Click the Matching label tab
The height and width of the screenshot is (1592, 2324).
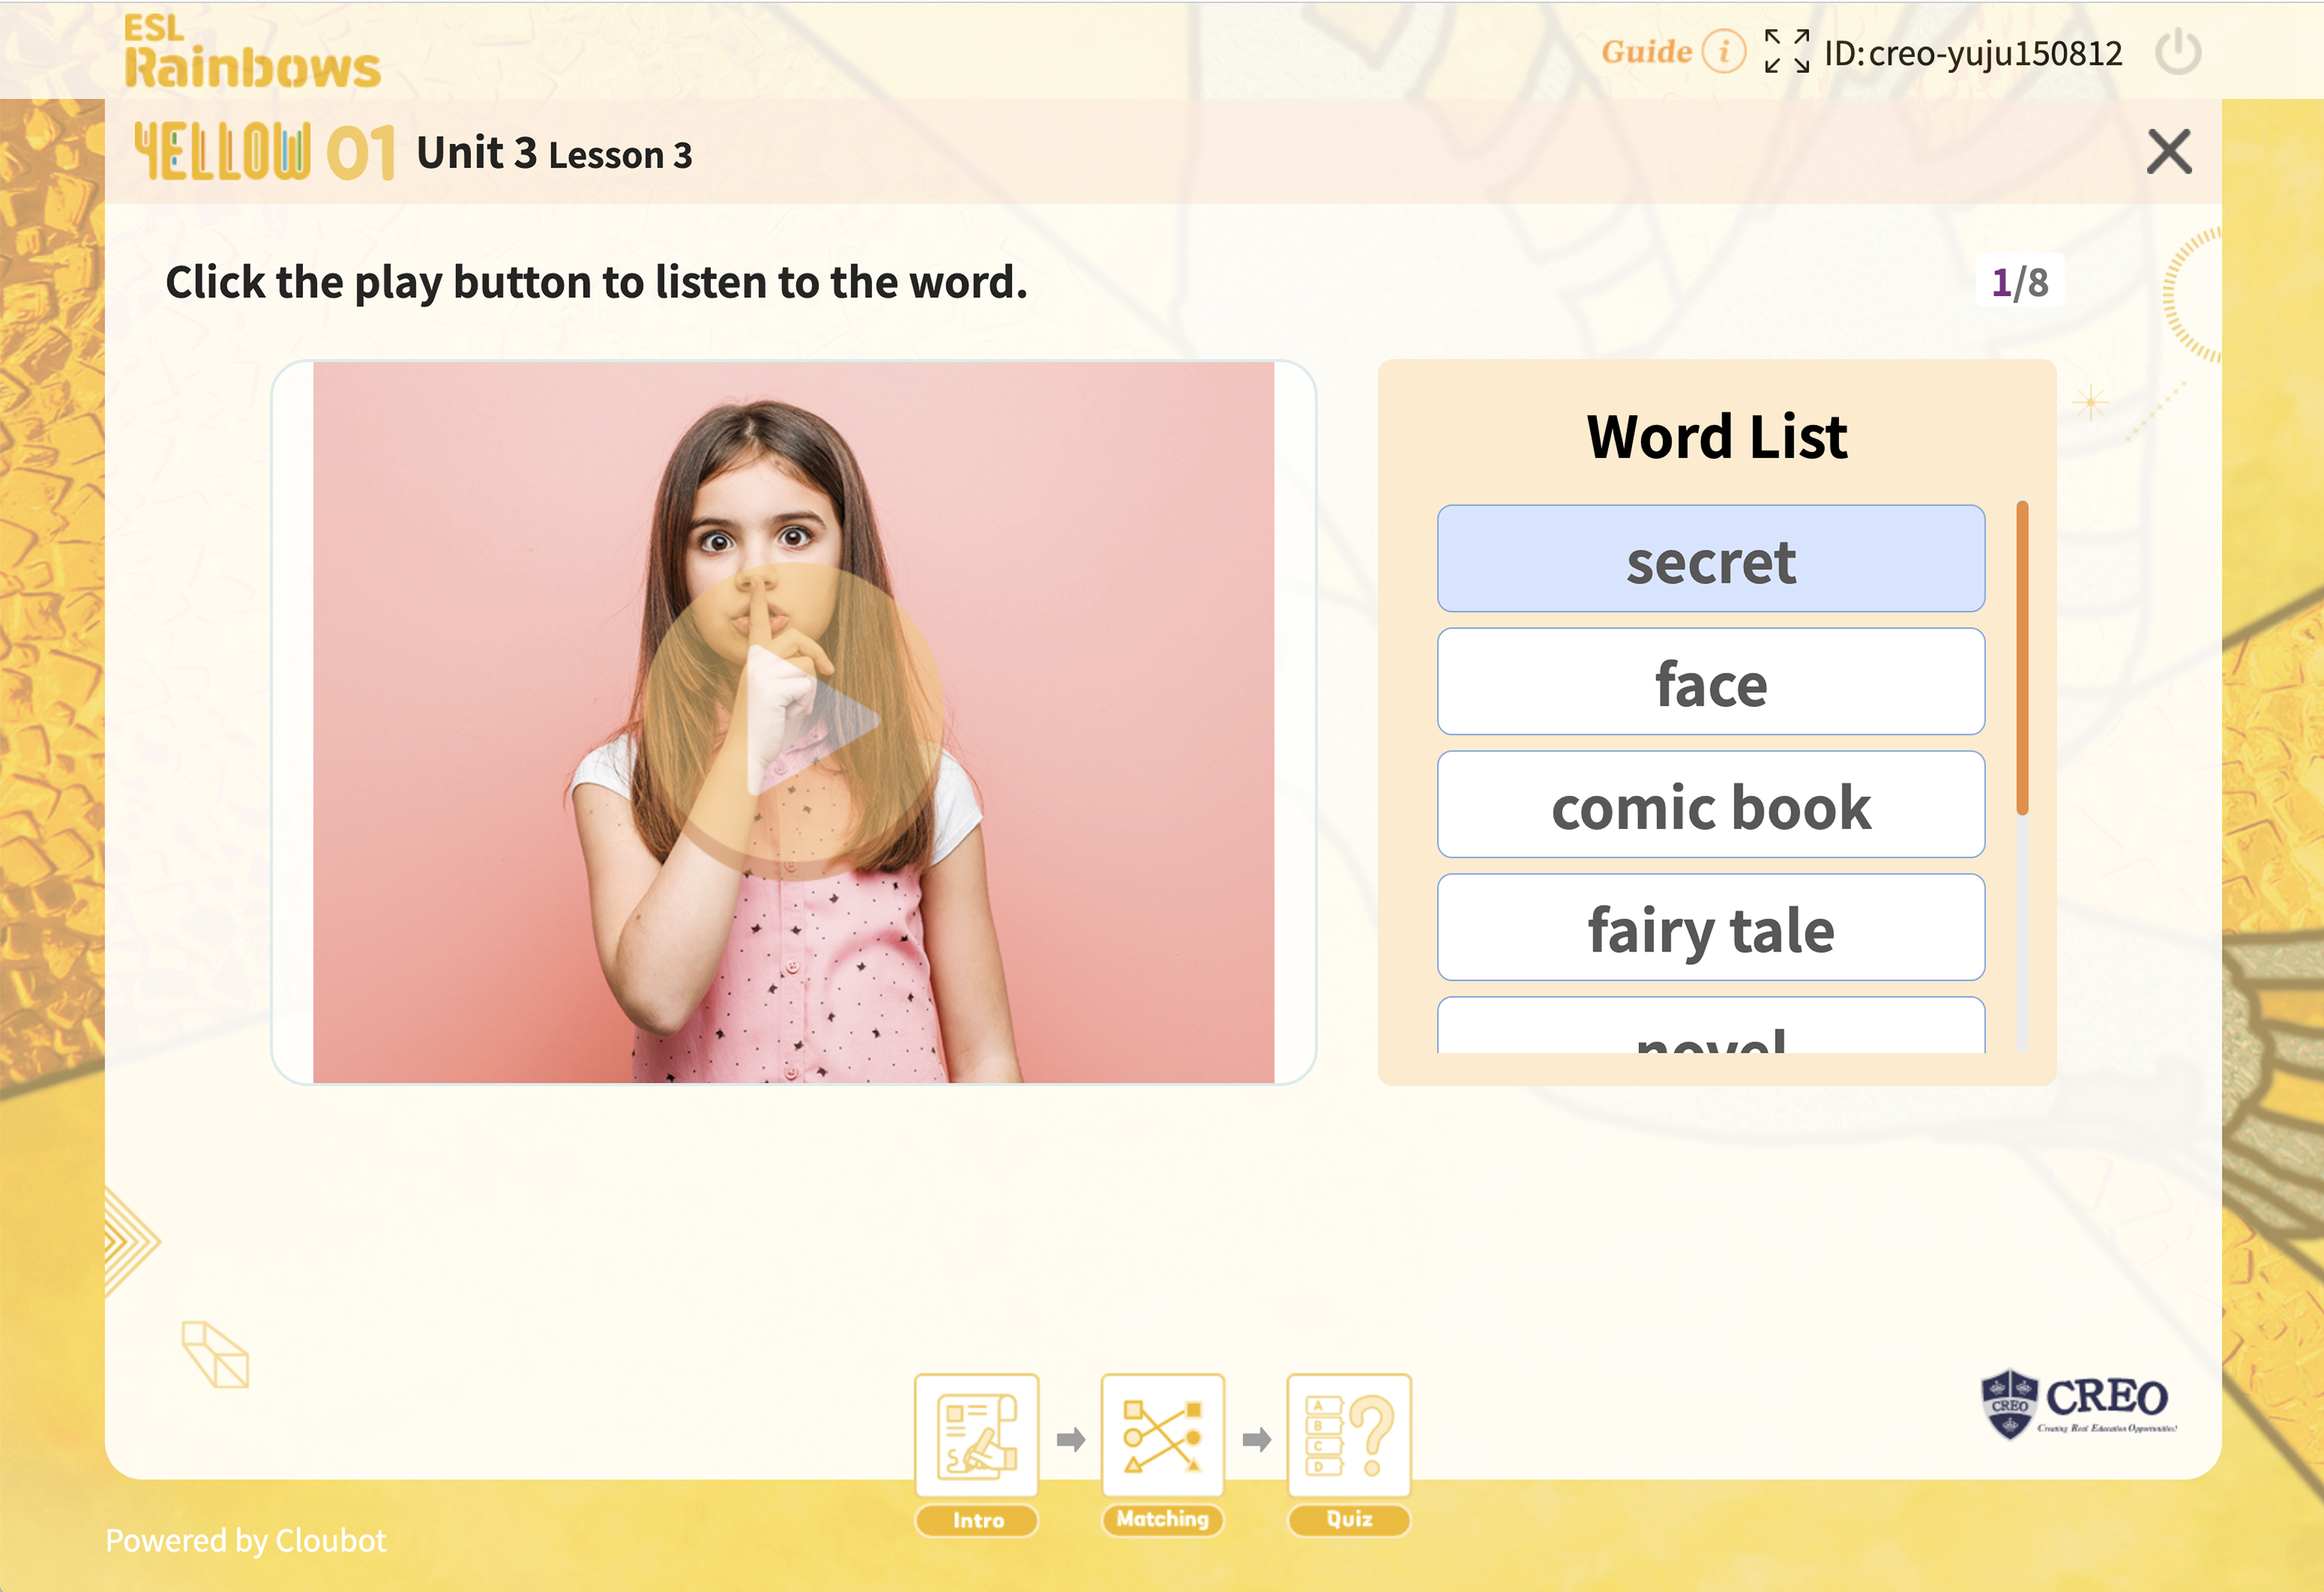1162,1520
